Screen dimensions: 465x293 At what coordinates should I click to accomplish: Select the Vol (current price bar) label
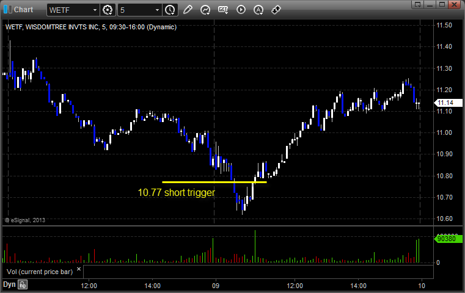point(40,272)
